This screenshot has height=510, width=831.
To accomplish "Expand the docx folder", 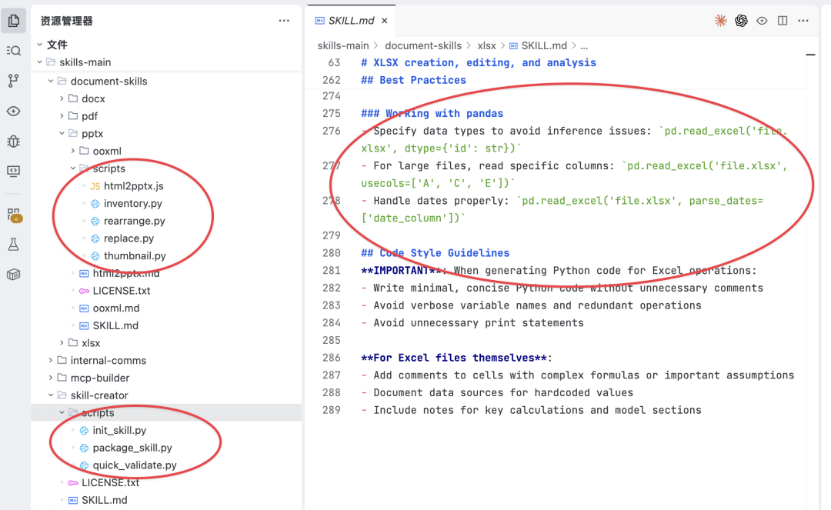I will click(92, 98).
